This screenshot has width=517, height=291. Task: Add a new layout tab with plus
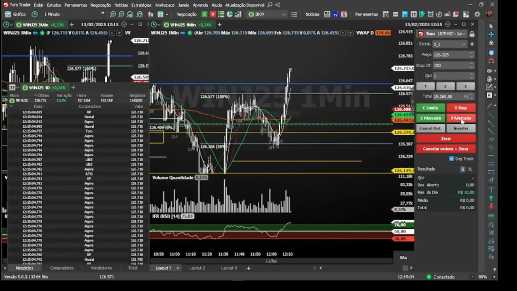[x=249, y=268]
